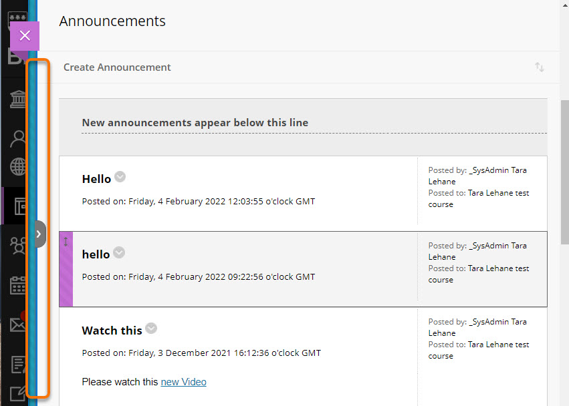
Task: Open options menu next to lowercase hello announcement
Action: [119, 252]
